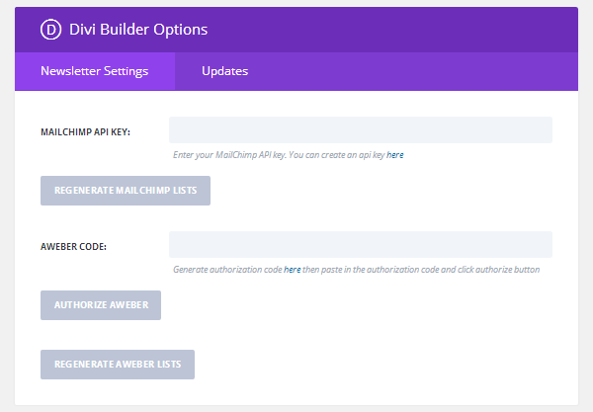This screenshot has height=412, width=593.
Task: Click the Divi circular D logo icon
Action: coord(50,30)
